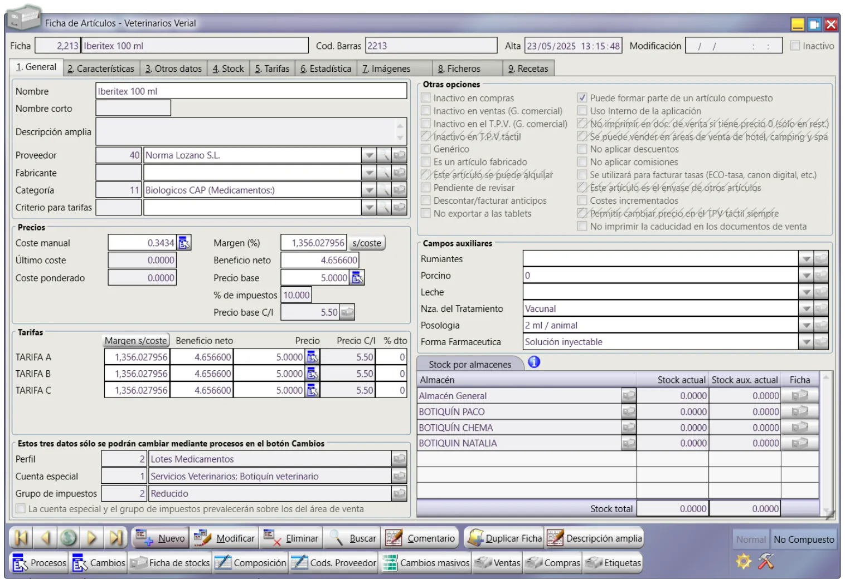
Task: Click the Duplicar Ficha button
Action: point(505,538)
